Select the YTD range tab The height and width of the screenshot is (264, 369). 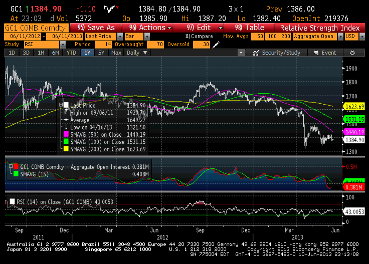pyautogui.click(x=71, y=53)
